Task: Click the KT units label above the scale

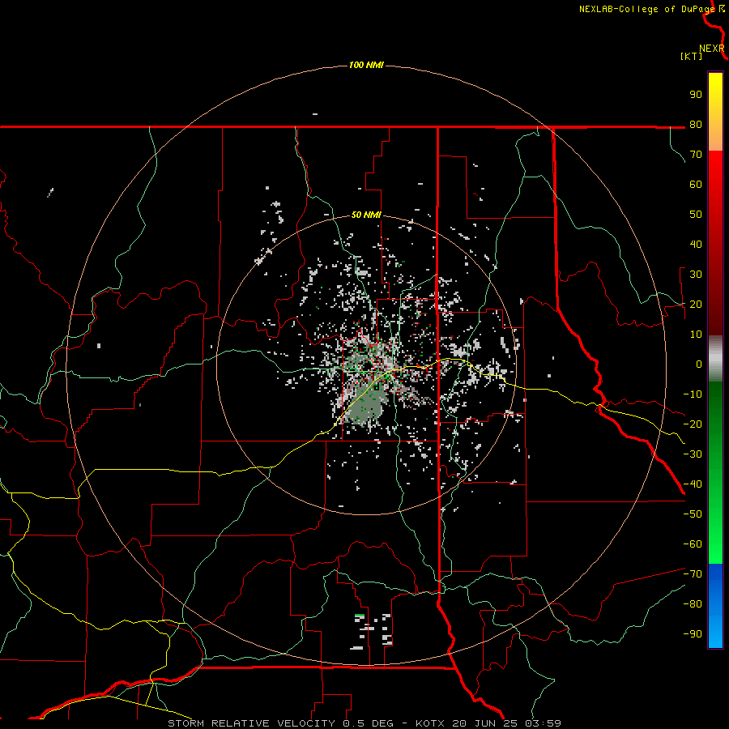Action: (692, 56)
